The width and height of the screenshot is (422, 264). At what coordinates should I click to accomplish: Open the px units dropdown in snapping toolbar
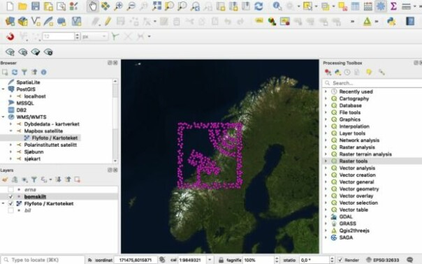pos(94,36)
